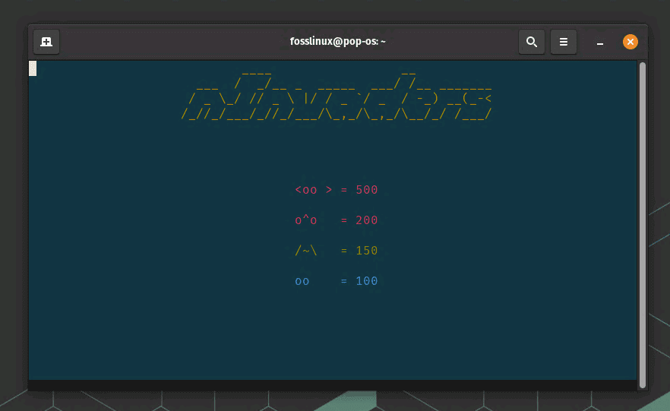Click the '/~\ = 150' score line
The image size is (670, 411).
pyautogui.click(x=337, y=251)
